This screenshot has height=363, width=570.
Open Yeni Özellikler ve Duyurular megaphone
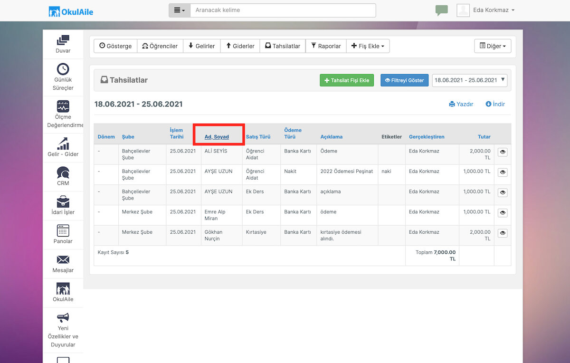63,317
